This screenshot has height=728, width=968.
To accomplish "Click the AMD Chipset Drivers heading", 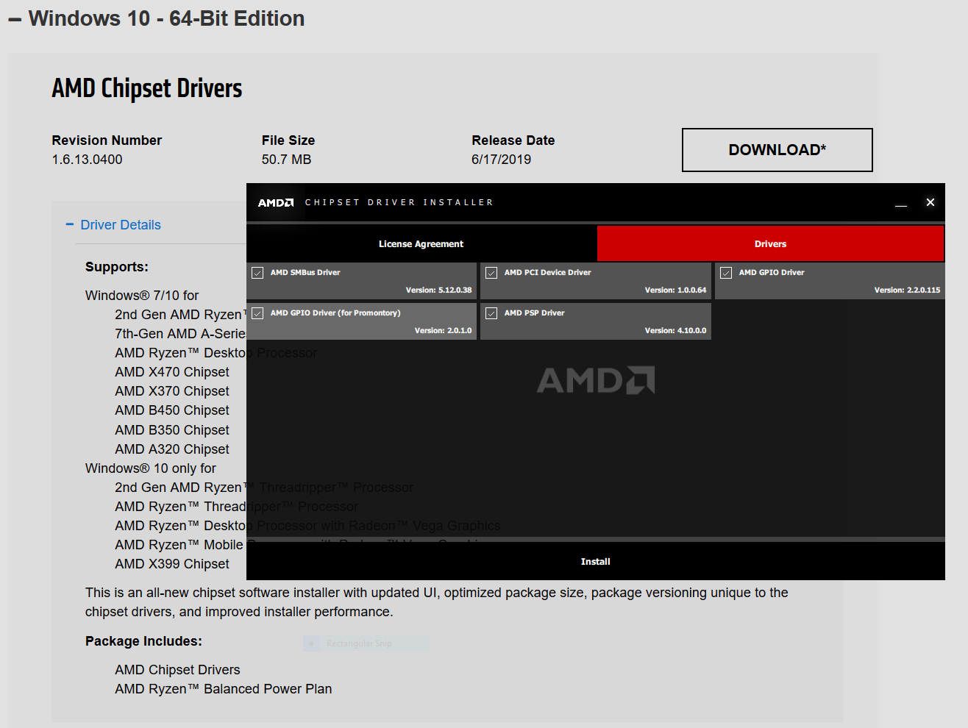I will pyautogui.click(x=147, y=88).
